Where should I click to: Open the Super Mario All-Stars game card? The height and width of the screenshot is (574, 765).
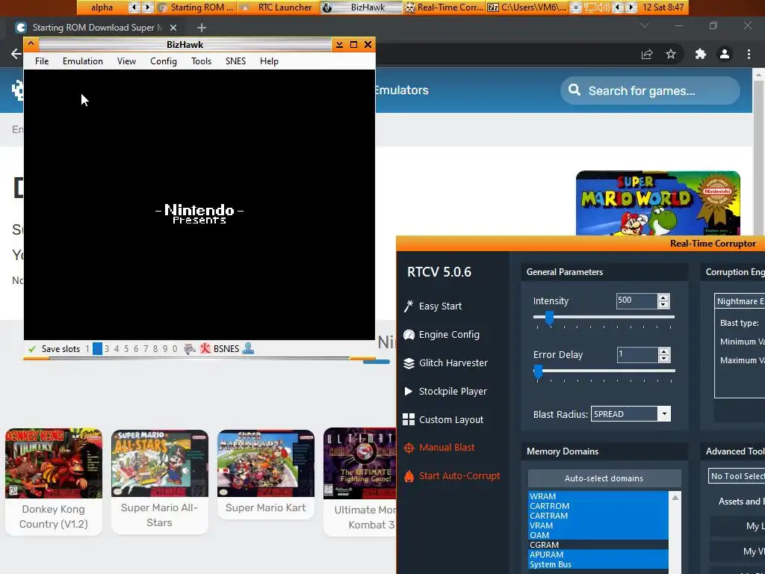160,481
